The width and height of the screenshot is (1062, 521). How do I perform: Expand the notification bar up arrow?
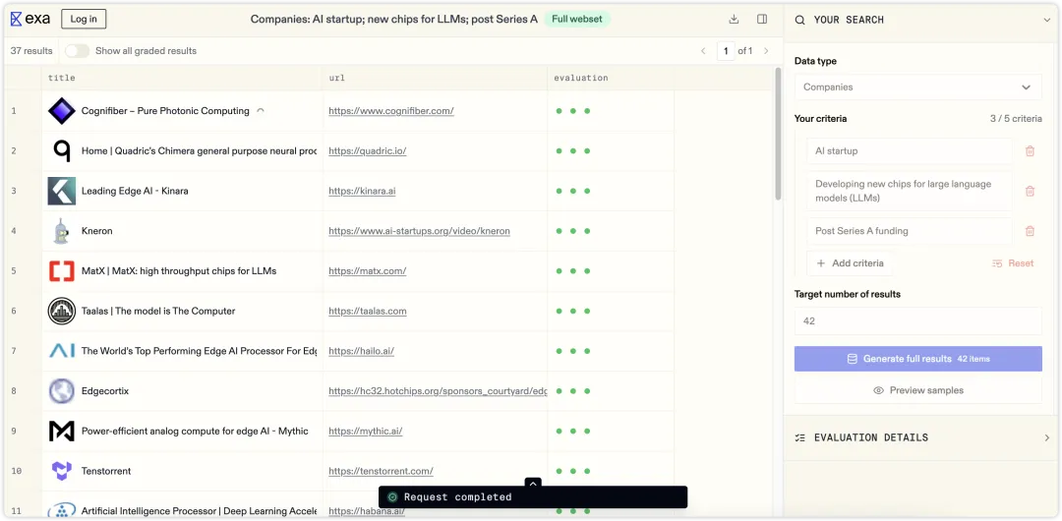click(533, 483)
